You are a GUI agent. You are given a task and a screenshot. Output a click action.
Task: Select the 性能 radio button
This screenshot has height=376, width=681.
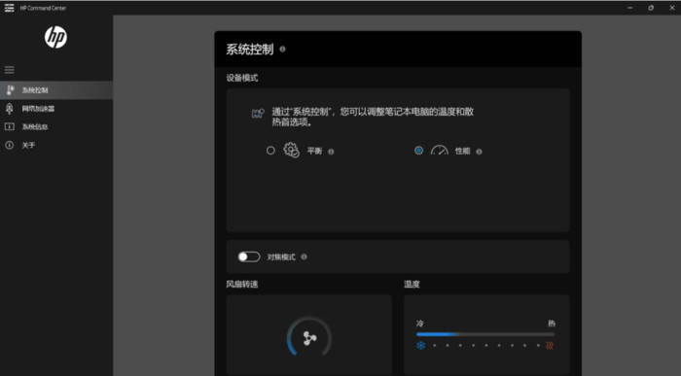point(418,151)
